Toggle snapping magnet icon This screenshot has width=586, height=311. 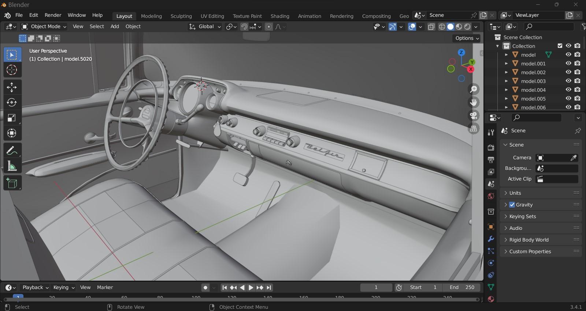point(244,27)
